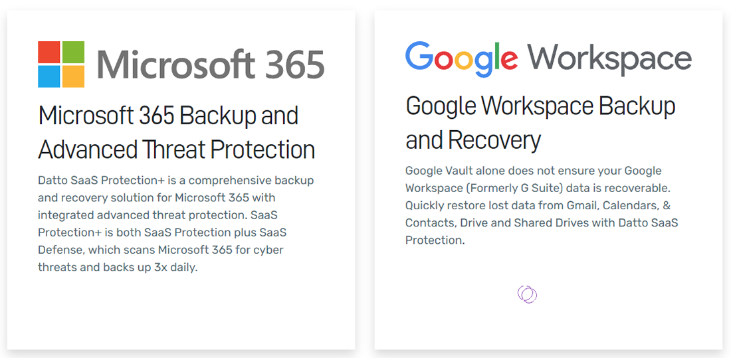Click the green square in Microsoft logo
Viewport: 731px width, 358px height.
click(x=73, y=52)
